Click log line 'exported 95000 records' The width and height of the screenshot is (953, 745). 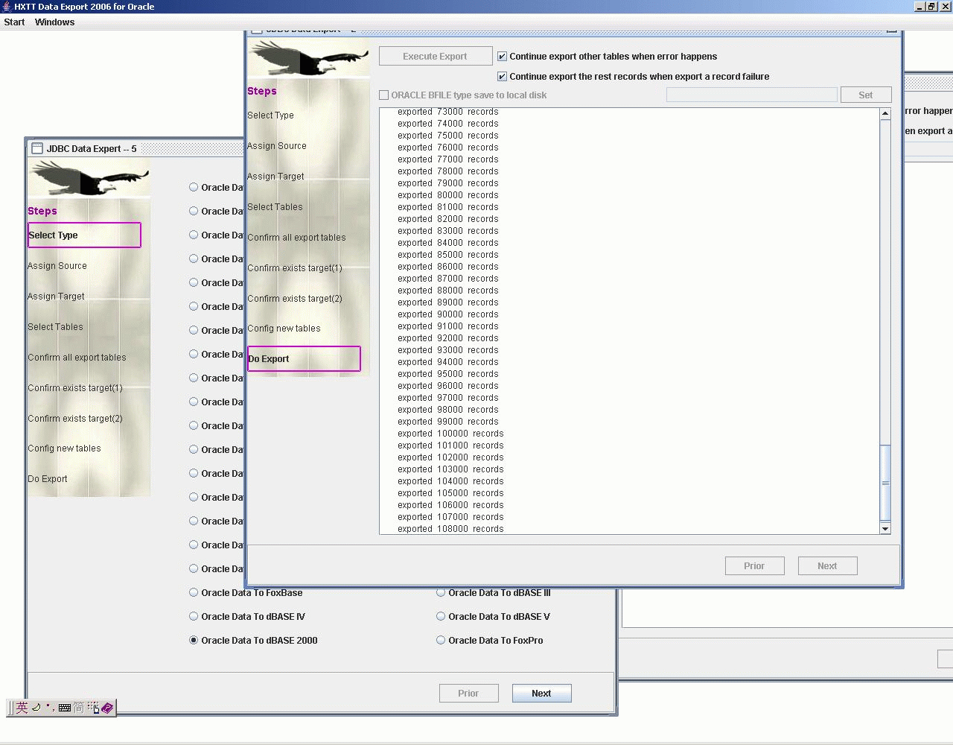[448, 374]
